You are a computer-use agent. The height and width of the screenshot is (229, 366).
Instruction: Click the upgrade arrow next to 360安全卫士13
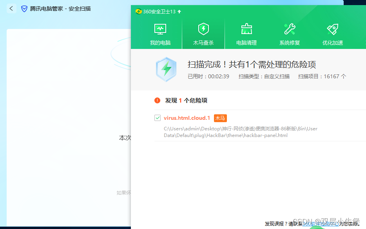pyautogui.click(x=179, y=11)
